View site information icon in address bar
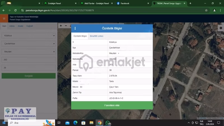 click(22, 10)
